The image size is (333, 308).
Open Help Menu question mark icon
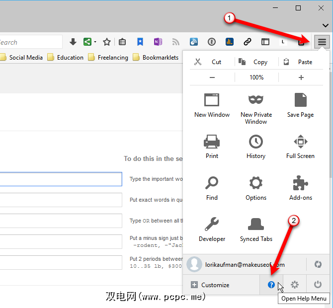271,285
